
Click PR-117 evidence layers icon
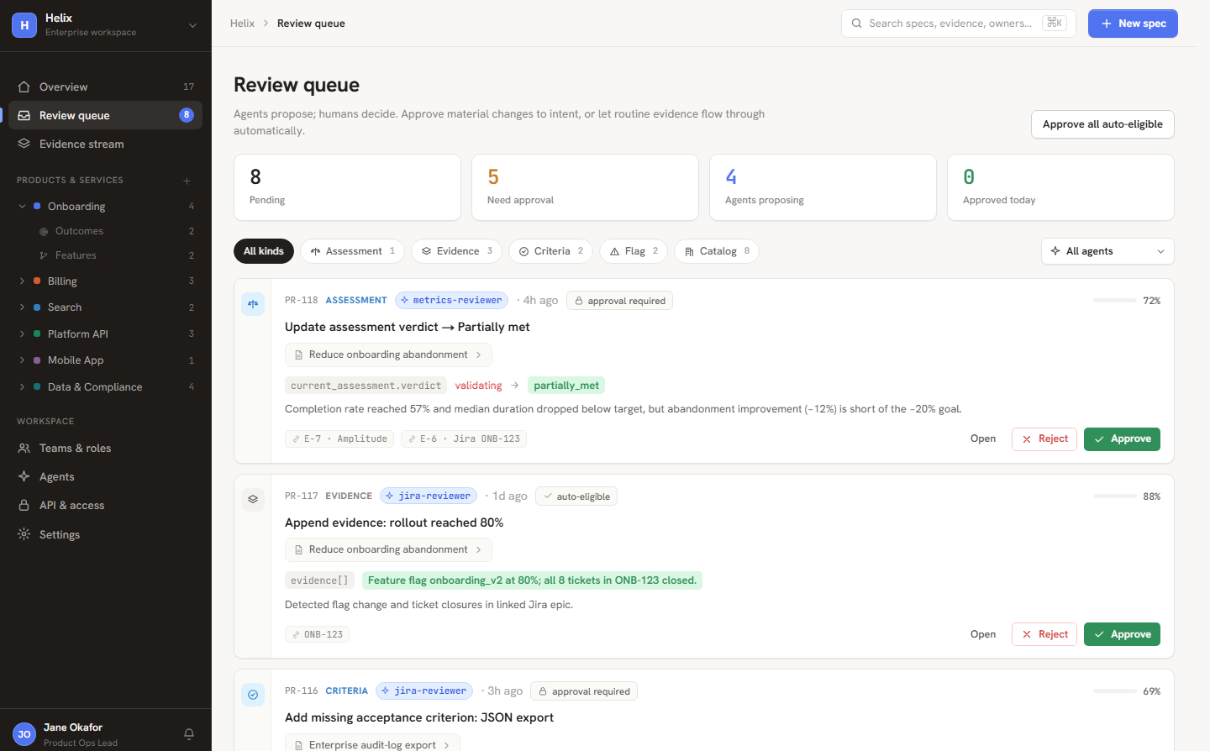(x=253, y=500)
